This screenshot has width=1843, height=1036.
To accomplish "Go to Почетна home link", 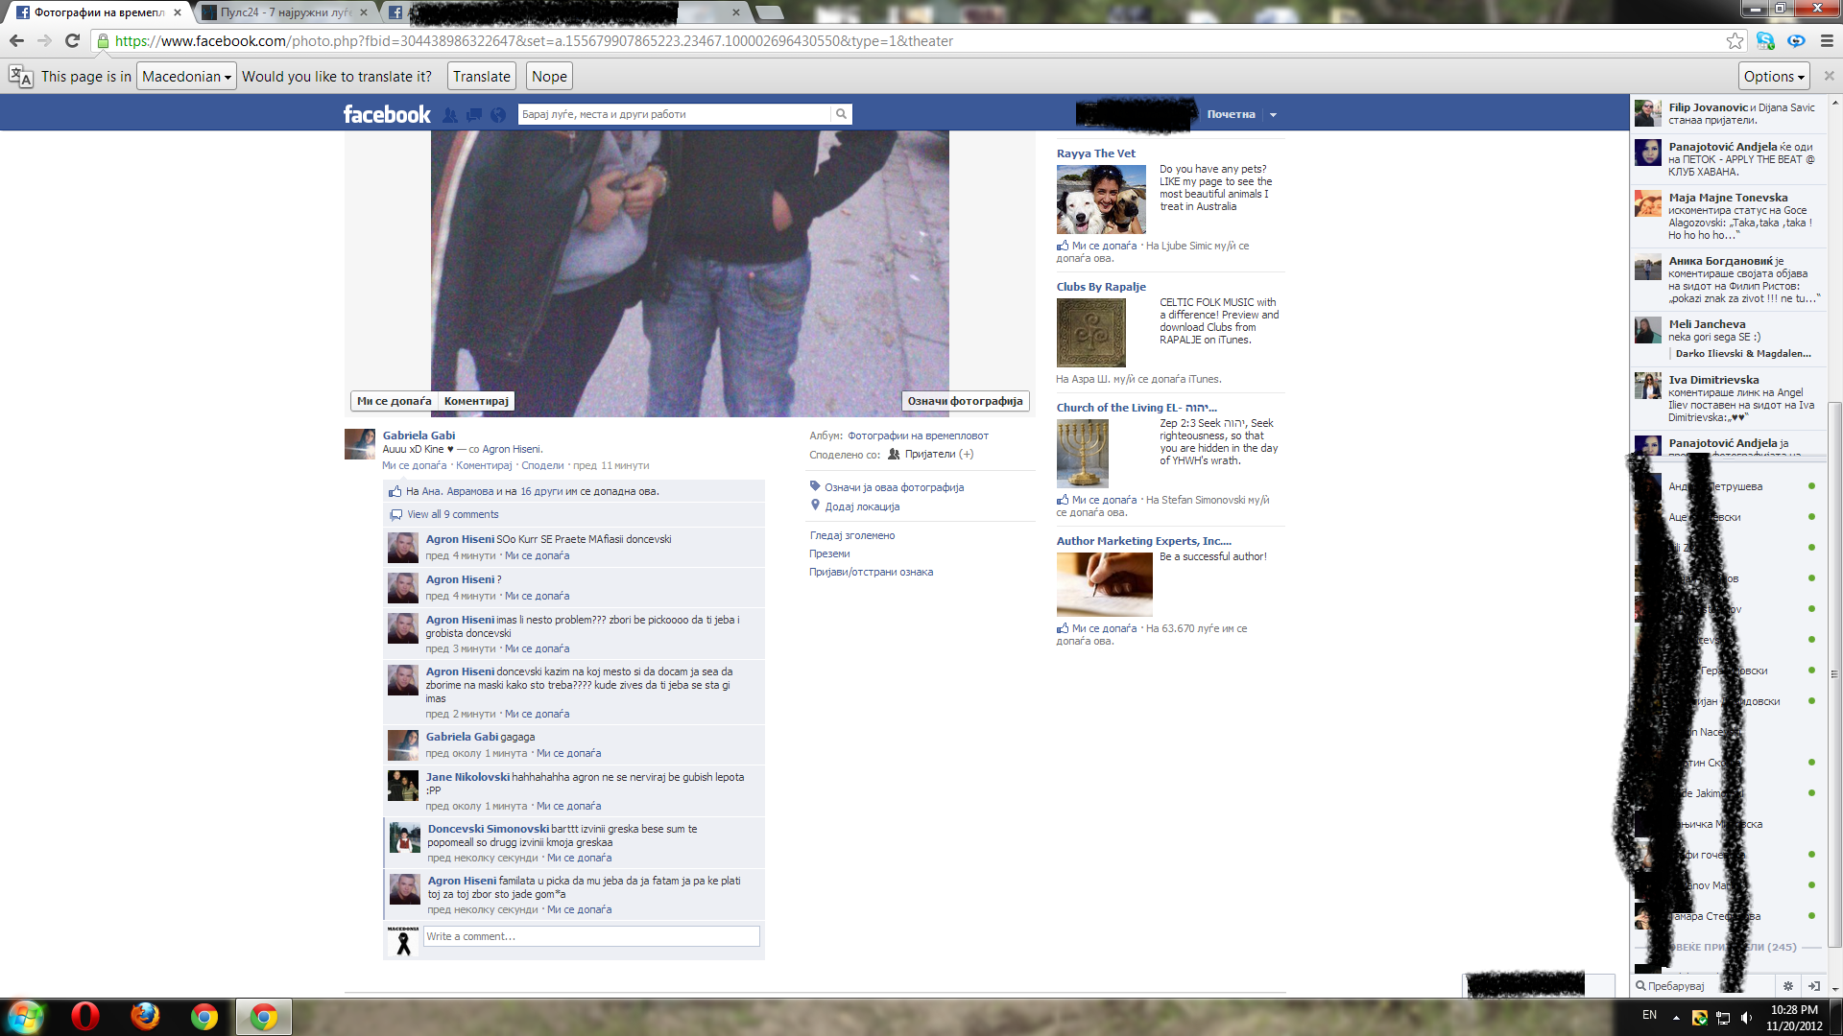I will 1232,114.
